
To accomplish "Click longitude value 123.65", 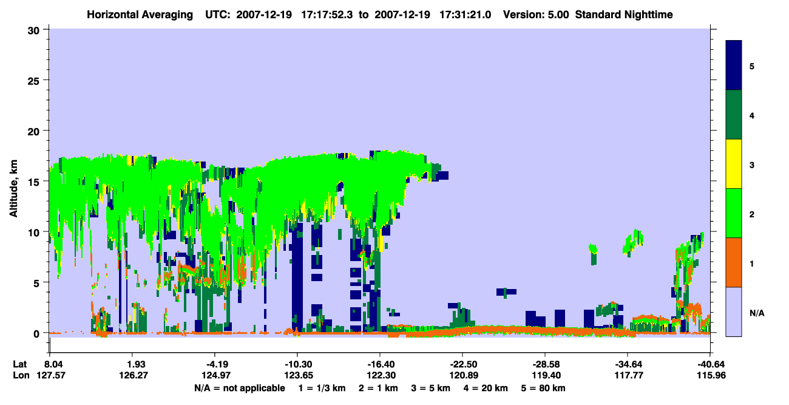I will 297,376.
